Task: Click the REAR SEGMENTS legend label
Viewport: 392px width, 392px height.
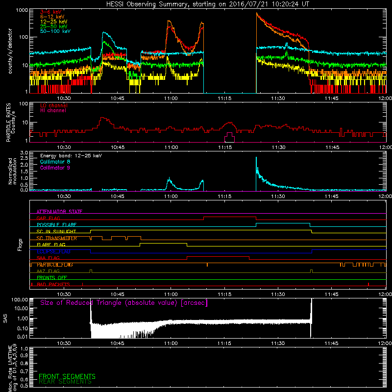Action: [65, 382]
